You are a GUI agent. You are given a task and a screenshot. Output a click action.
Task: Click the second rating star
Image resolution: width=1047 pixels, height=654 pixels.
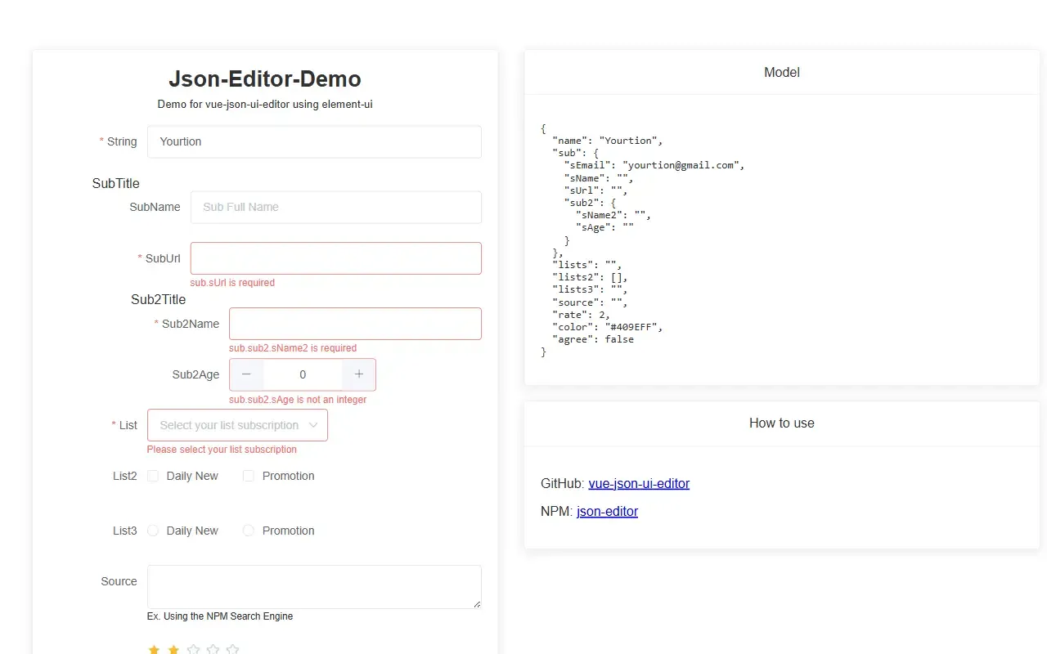[x=173, y=649]
